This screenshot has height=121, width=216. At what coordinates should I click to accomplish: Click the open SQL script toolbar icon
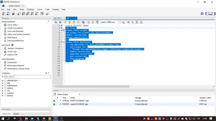pyautogui.click(x=8, y=13)
